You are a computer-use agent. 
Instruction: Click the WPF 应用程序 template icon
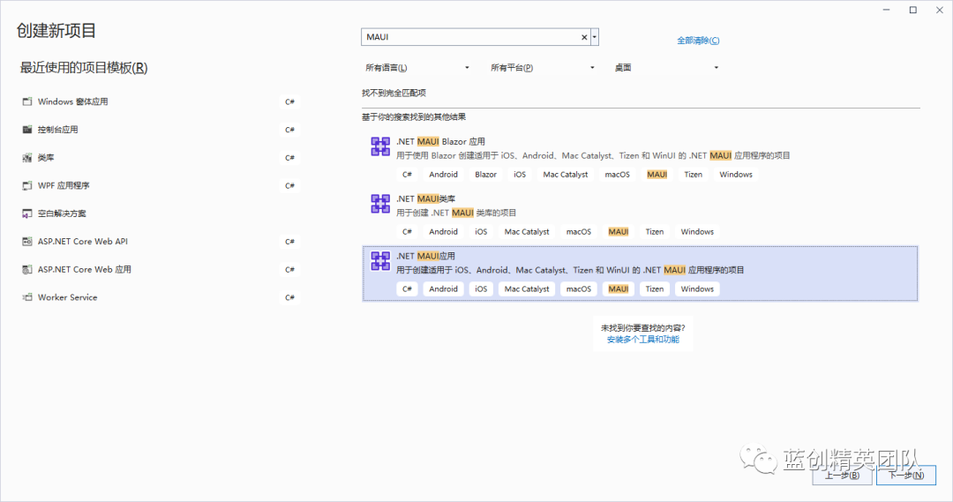tap(26, 185)
